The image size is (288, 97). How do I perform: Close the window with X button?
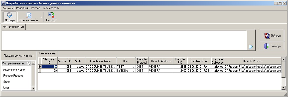coord(284,3)
